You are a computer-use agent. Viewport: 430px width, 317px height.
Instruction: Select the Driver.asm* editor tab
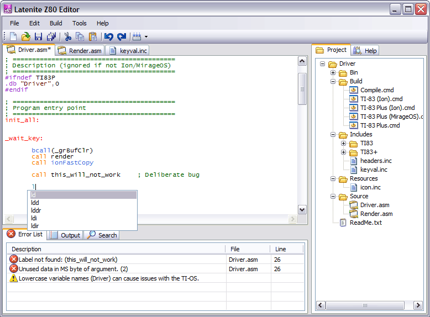[29, 50]
